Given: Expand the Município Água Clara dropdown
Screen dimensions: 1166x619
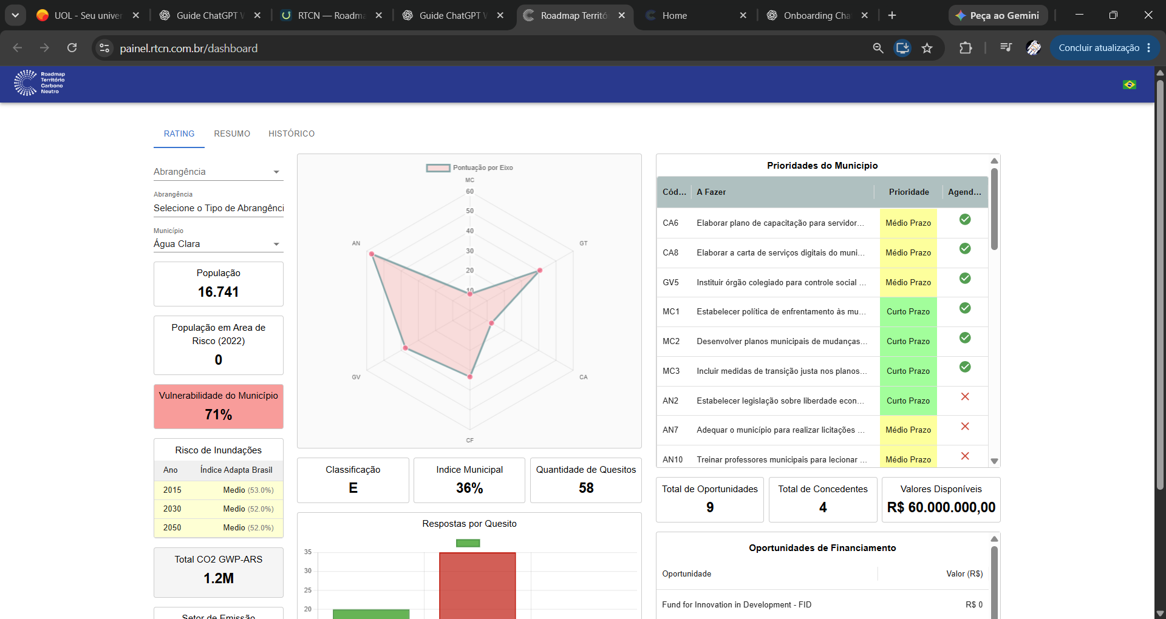Looking at the screenshot, I should click(218, 244).
